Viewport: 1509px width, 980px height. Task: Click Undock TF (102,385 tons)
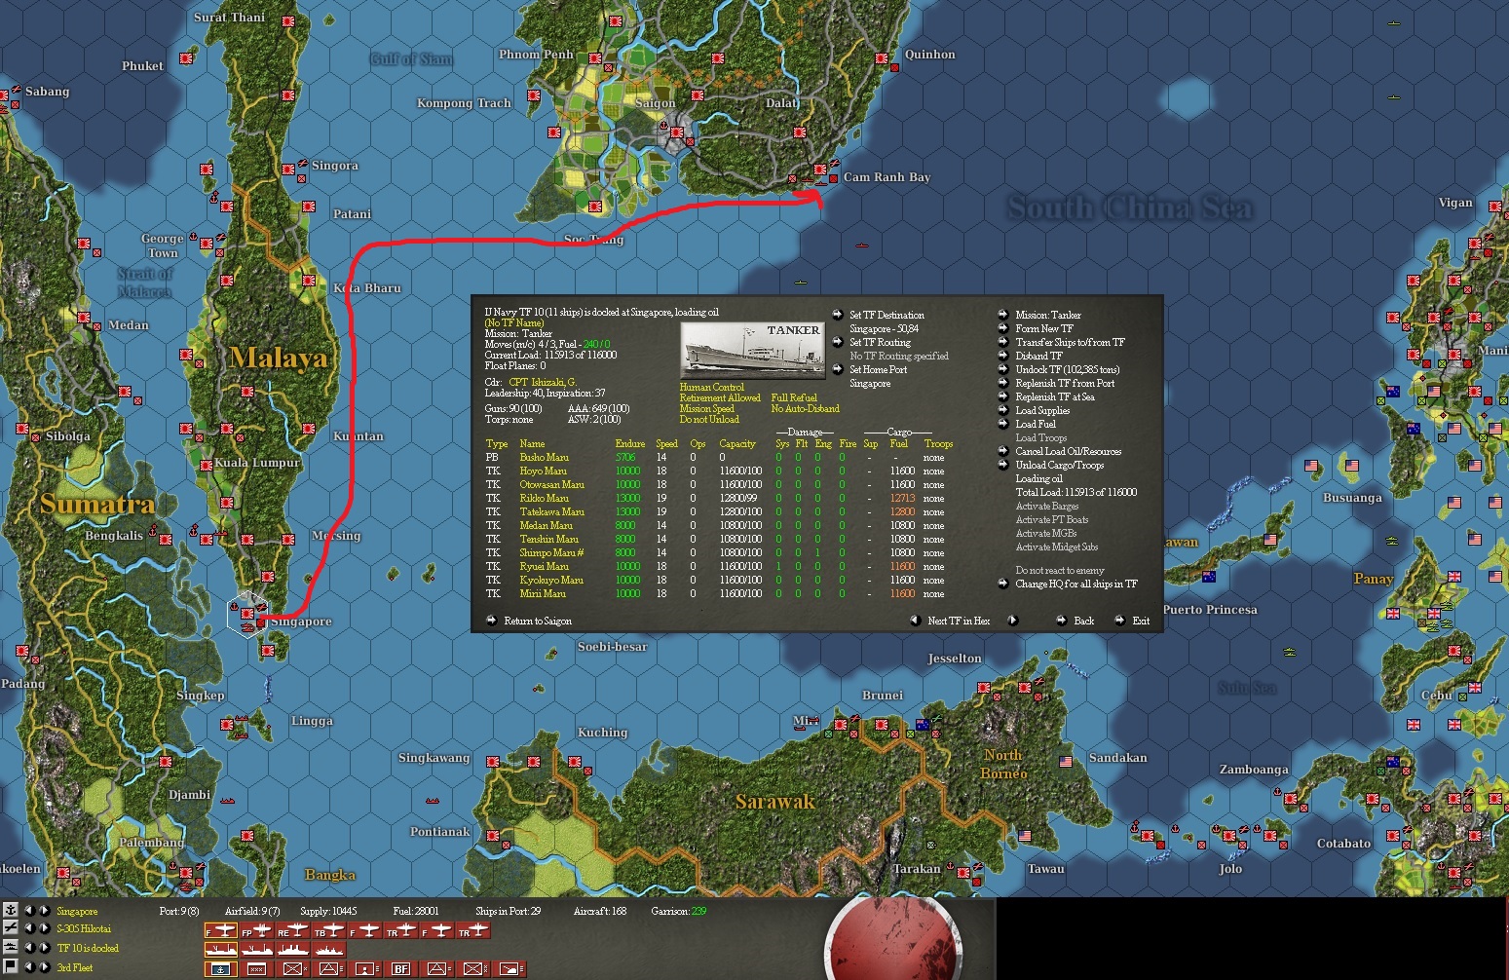tap(1068, 369)
